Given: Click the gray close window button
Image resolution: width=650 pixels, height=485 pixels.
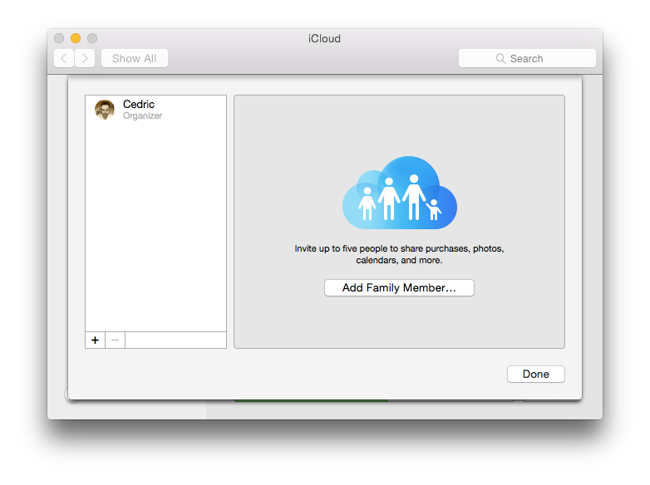Looking at the screenshot, I should pyautogui.click(x=59, y=38).
